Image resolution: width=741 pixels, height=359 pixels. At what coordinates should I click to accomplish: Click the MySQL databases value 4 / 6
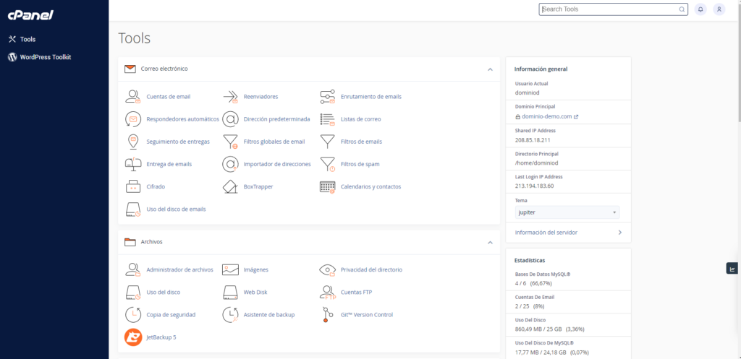(520, 284)
